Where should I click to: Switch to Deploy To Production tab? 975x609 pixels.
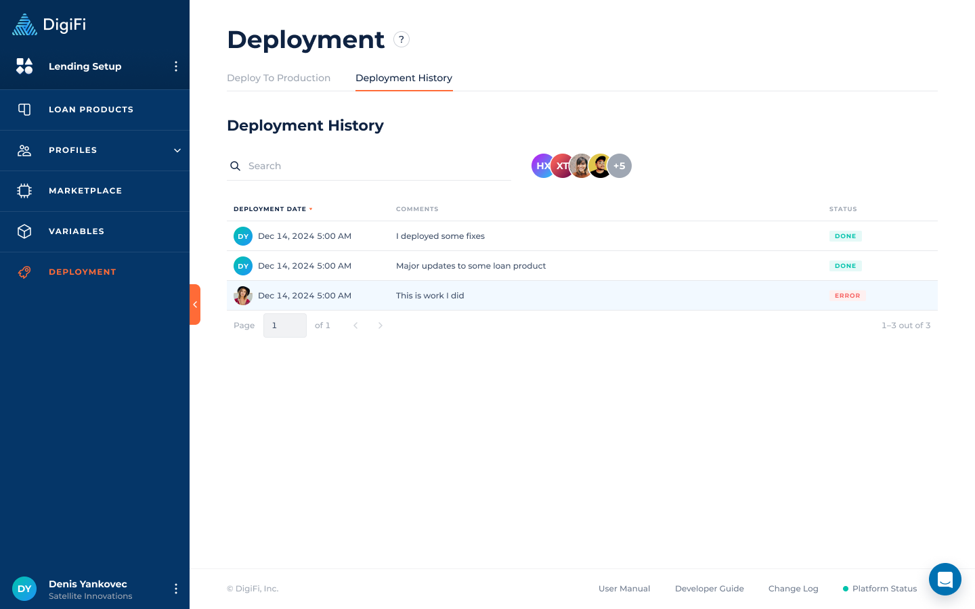[x=279, y=78]
